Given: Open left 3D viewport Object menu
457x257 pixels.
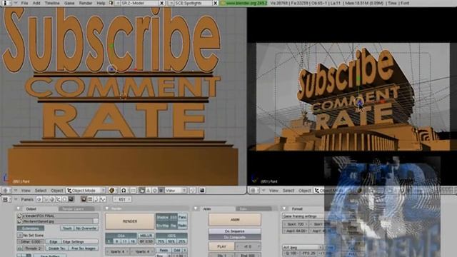Looking at the screenshot, I should click(x=57, y=191).
